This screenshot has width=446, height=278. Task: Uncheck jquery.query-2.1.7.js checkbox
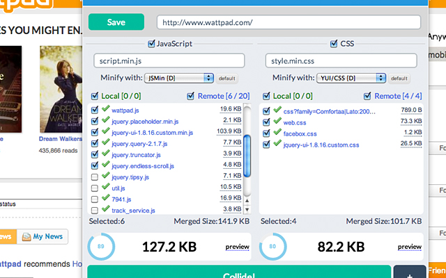[95, 143]
